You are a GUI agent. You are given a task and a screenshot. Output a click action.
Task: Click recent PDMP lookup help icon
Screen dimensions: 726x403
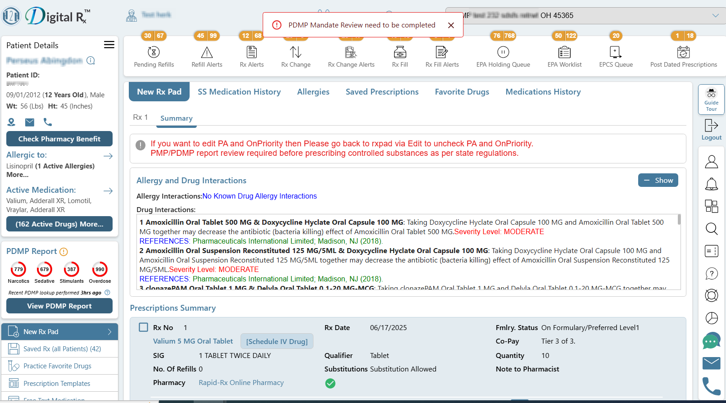107,293
